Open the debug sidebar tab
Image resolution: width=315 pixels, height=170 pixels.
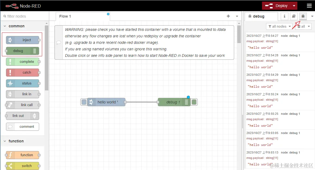[261, 17]
